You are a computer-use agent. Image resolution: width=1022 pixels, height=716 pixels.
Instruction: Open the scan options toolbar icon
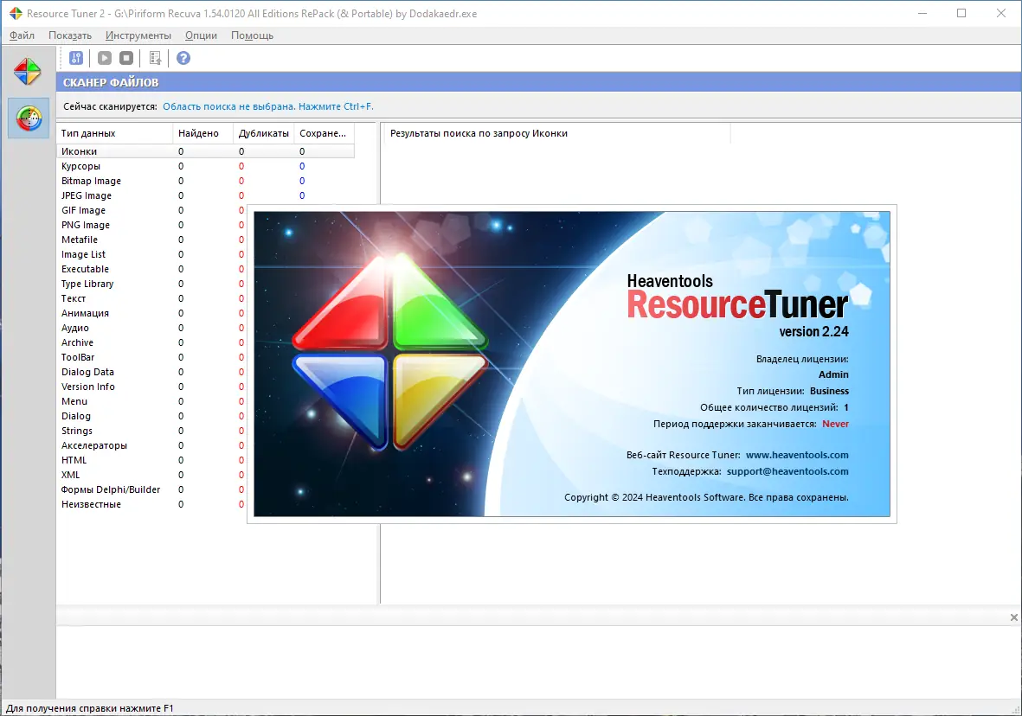pyautogui.click(x=76, y=58)
